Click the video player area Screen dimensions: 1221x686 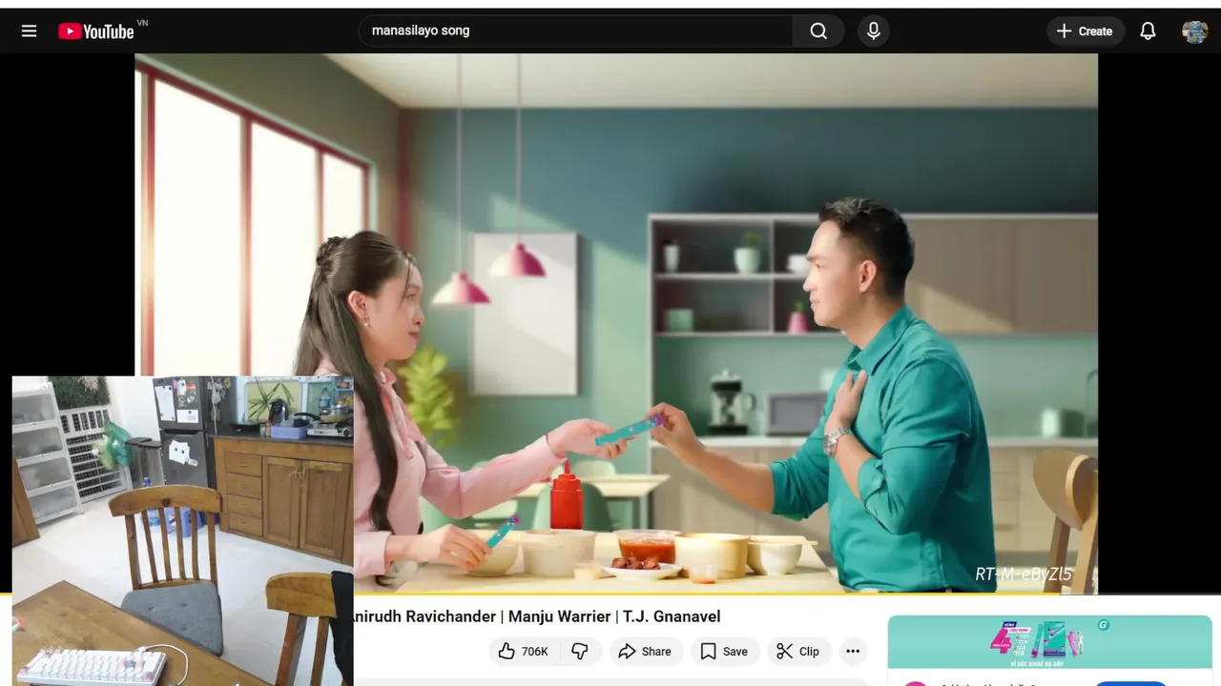tap(616, 323)
